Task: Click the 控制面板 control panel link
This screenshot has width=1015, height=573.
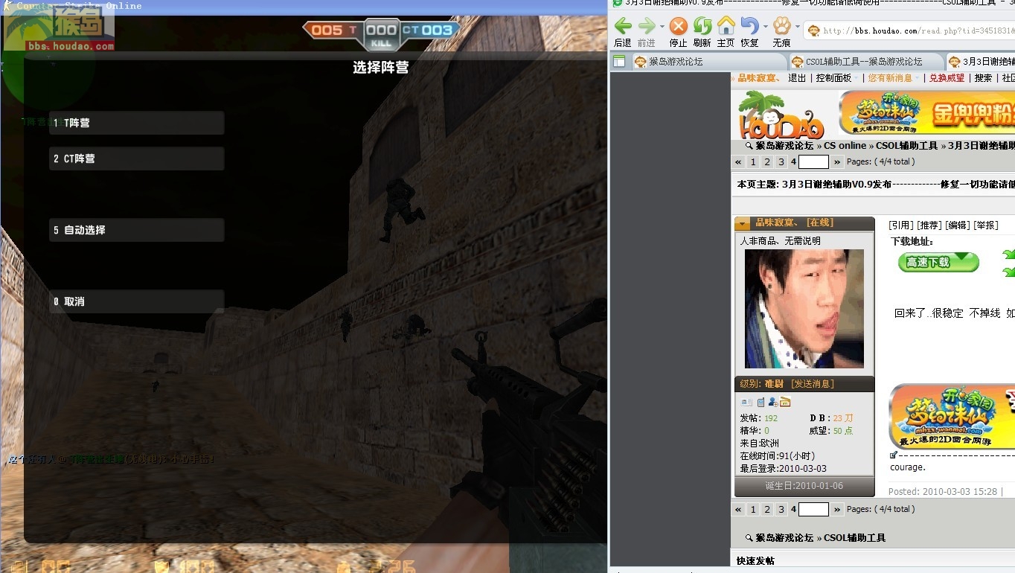Action: click(x=833, y=78)
